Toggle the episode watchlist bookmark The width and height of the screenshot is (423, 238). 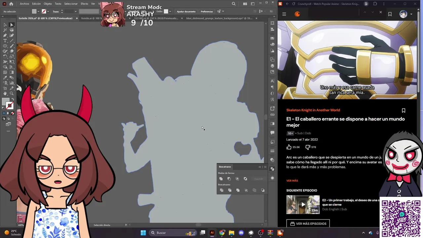tap(404, 110)
